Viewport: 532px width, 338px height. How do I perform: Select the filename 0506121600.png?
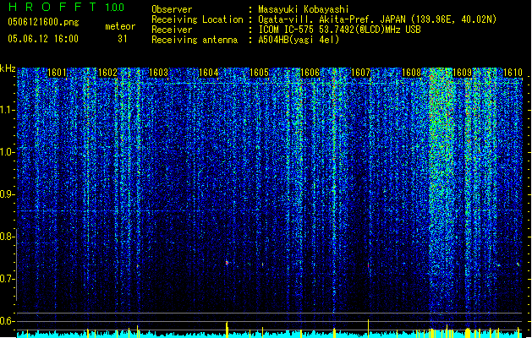(x=43, y=22)
